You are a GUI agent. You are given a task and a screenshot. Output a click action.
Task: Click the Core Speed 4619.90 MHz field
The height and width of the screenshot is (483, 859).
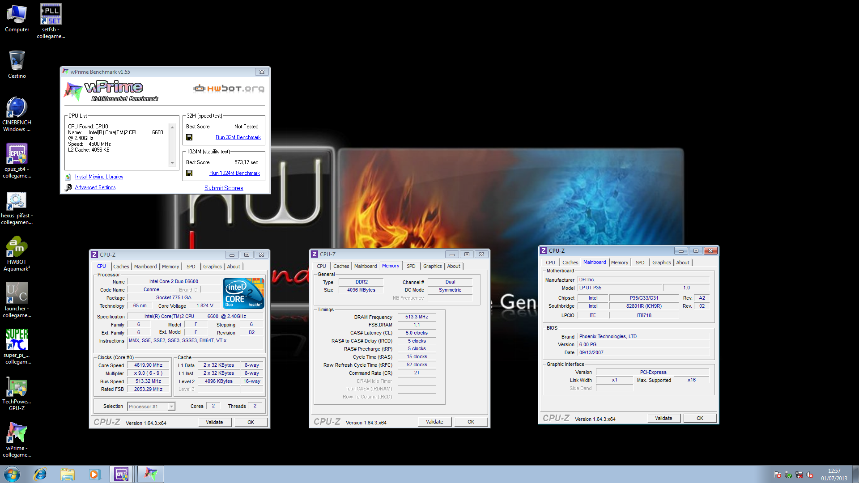148,365
